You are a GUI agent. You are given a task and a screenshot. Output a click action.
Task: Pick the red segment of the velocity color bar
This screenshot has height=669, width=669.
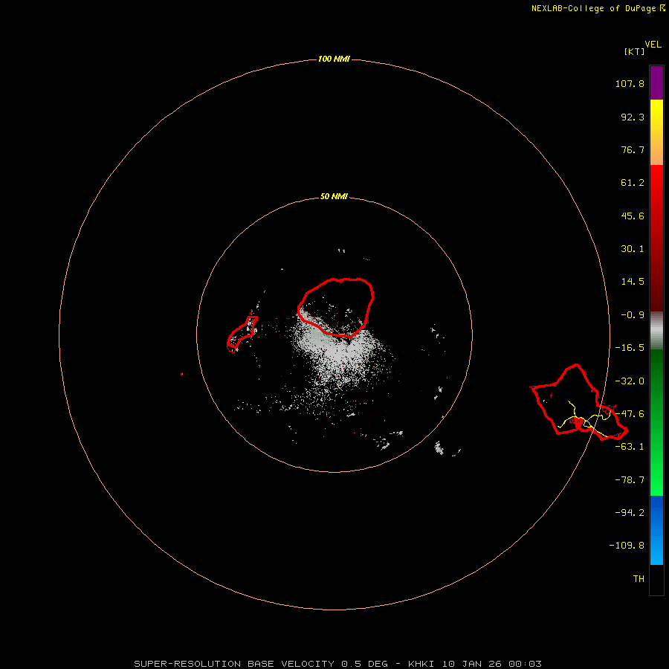pos(656,238)
